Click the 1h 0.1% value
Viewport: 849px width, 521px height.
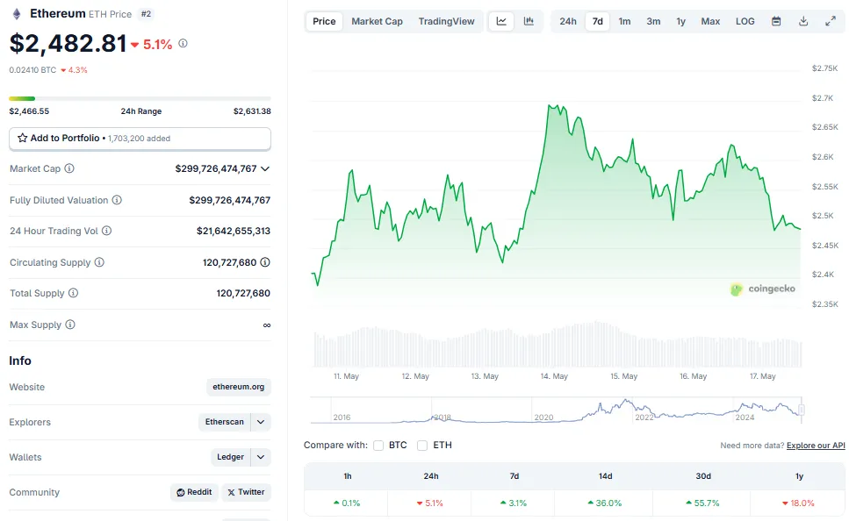347,503
